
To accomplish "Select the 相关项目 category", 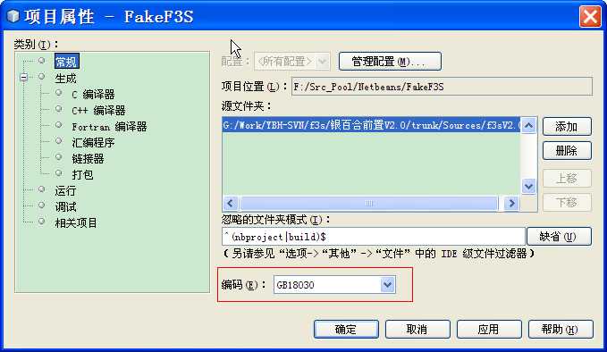I will click(76, 222).
